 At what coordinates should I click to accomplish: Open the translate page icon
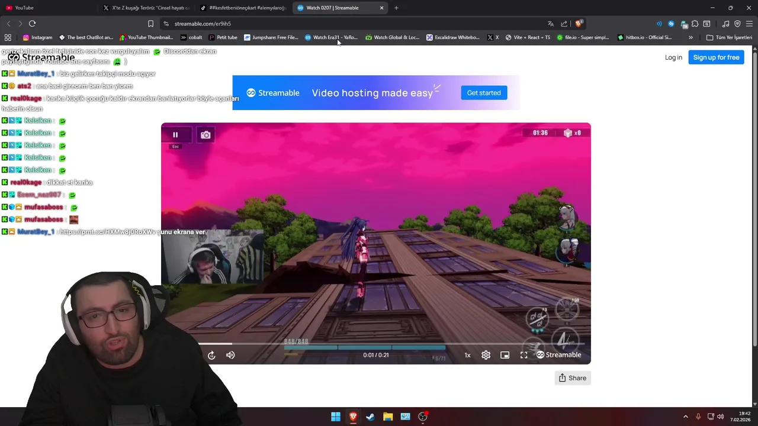tap(551, 24)
